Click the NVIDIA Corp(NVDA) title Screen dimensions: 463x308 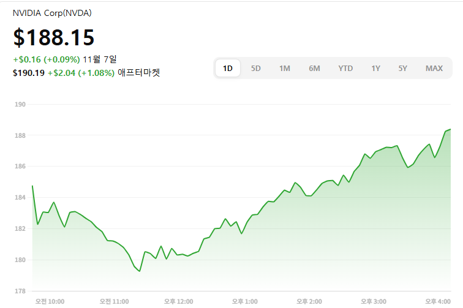(52, 13)
